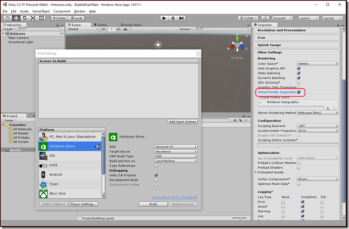Add a Virtual Reality SDK with plus
The image size is (349, 229).
(328, 108)
